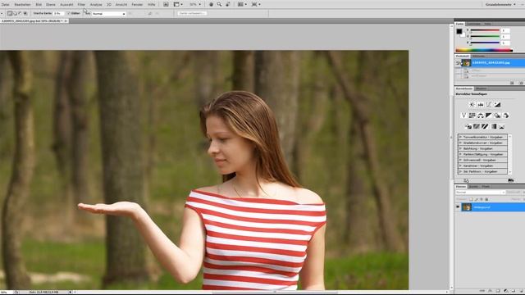525x295 pixels.
Task: Click the layer style fx icon
Action: click(491, 291)
